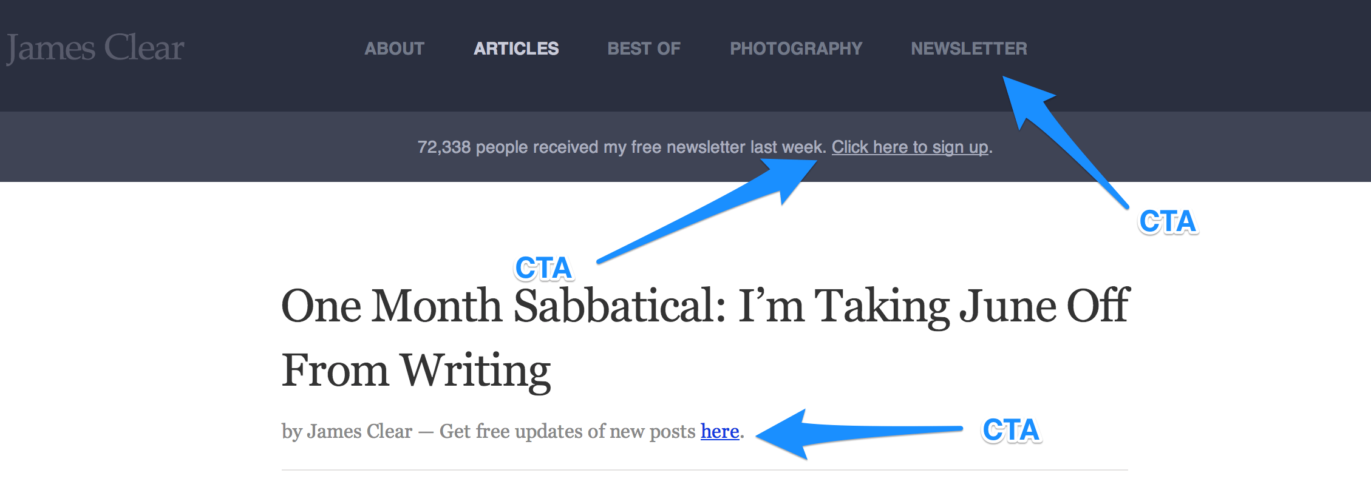
Task: Open the BEST OF menu item
Action: pos(644,49)
